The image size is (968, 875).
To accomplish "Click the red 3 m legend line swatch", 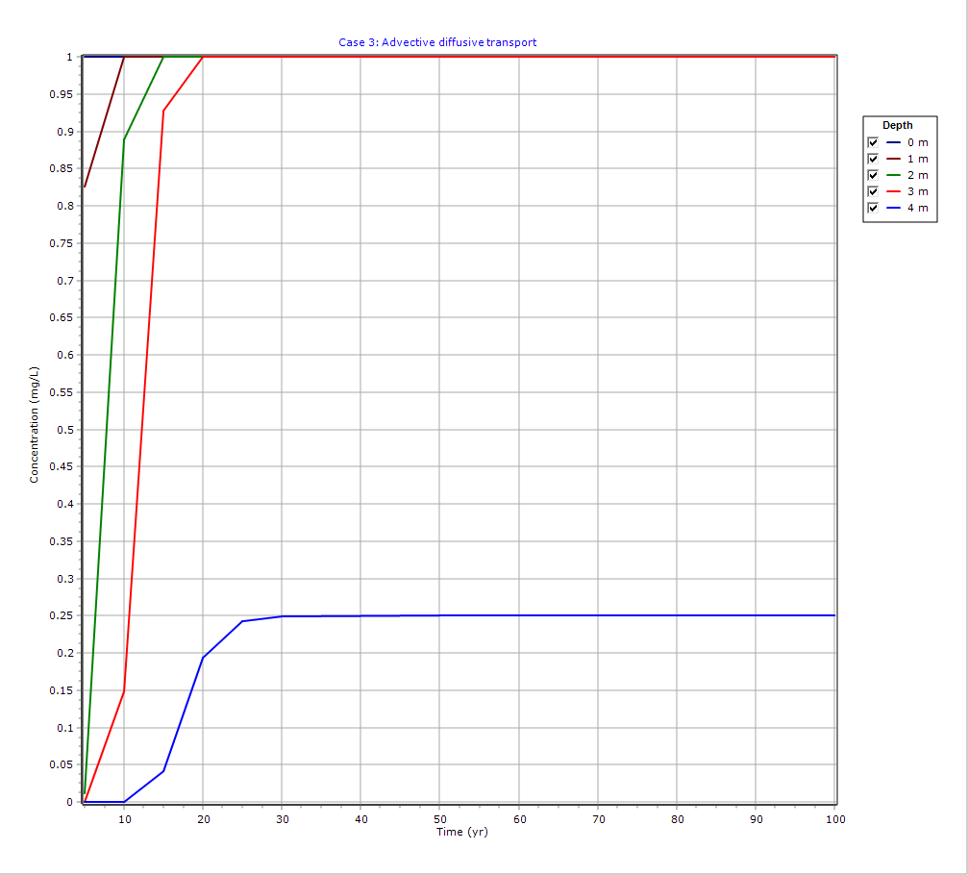I will 893,191.
